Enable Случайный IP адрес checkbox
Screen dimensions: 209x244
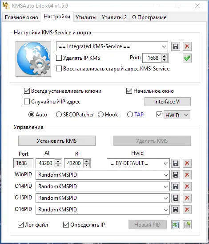27,102
